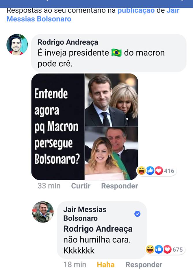
Task: Click Responder under Rodrigo Andreaça's comment
Action: (120, 186)
